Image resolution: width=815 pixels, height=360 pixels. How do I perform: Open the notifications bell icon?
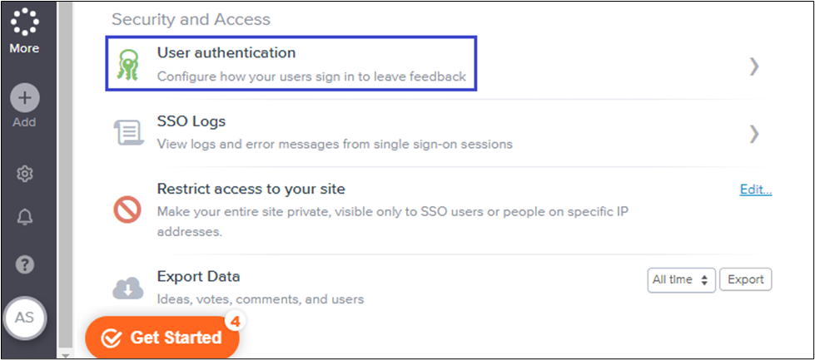(24, 218)
